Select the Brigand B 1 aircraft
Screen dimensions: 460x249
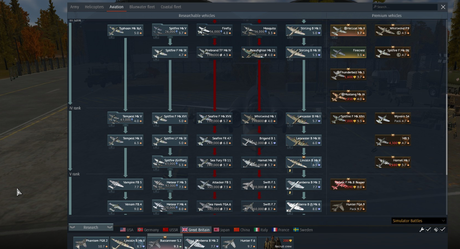(x=259, y=141)
